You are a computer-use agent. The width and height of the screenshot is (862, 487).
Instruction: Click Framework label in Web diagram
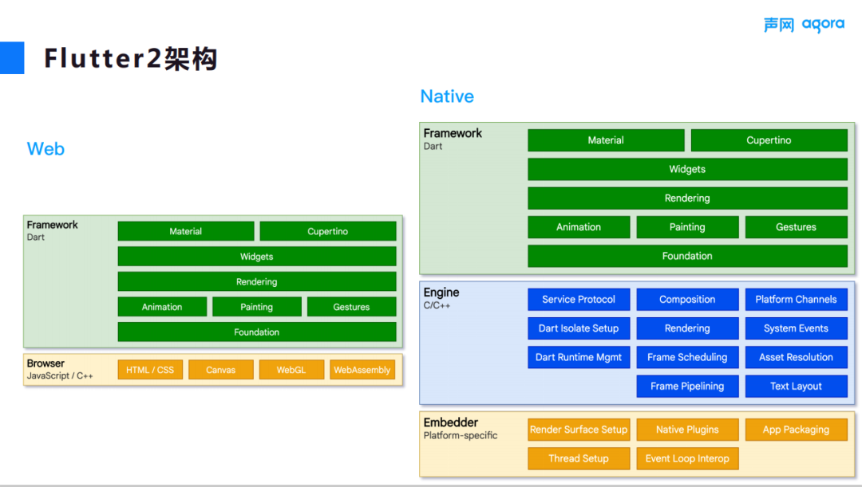(x=52, y=225)
